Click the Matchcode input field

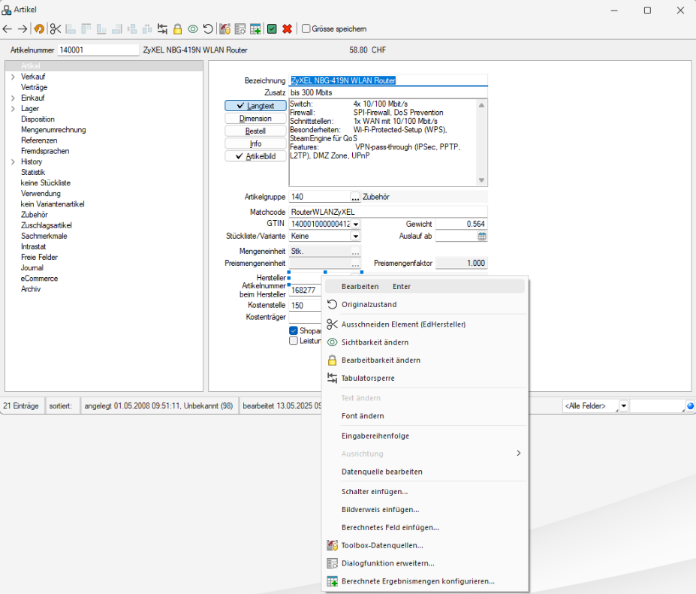click(388, 212)
